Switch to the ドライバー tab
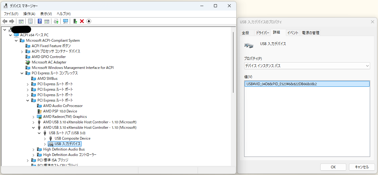Image resolution: width=378 pixels, height=175 pixels. pyautogui.click(x=262, y=33)
